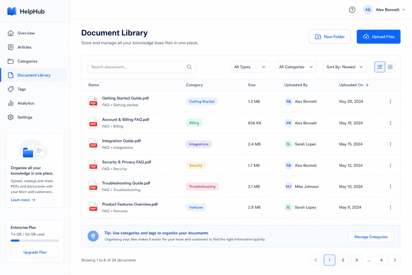Image resolution: width=412 pixels, height=275 pixels.
Task: Open the All Categories filter dropdown
Action: pyautogui.click(x=296, y=67)
